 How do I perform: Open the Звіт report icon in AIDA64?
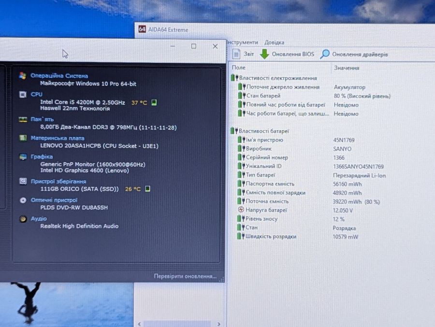(x=236, y=54)
